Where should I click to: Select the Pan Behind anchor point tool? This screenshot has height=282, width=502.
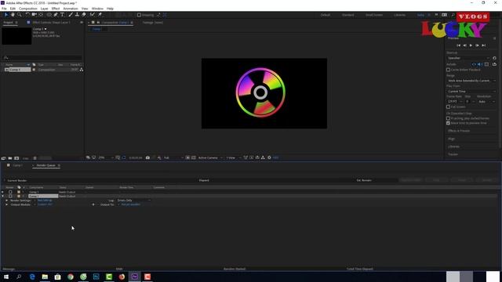click(41, 15)
